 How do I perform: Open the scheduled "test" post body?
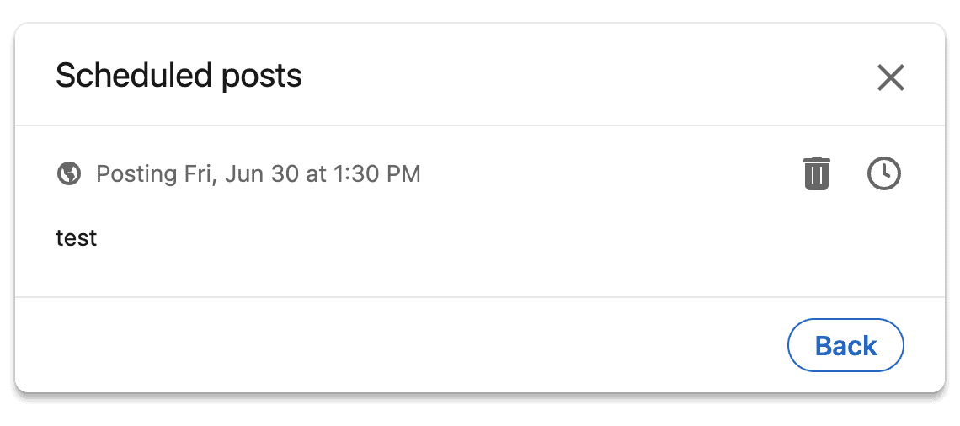tap(77, 238)
